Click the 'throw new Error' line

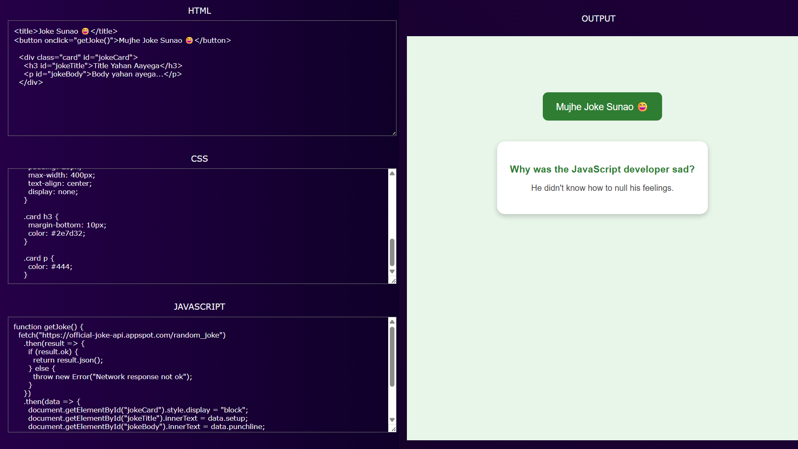coord(113,377)
